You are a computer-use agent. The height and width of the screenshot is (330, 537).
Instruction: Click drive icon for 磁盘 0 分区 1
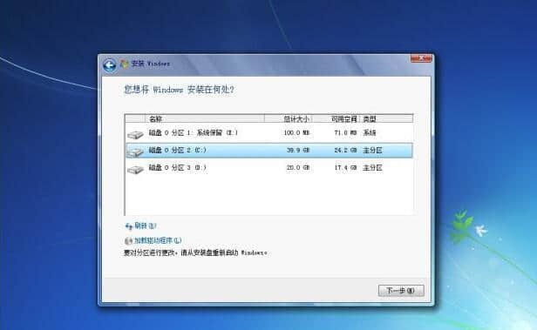tap(135, 134)
